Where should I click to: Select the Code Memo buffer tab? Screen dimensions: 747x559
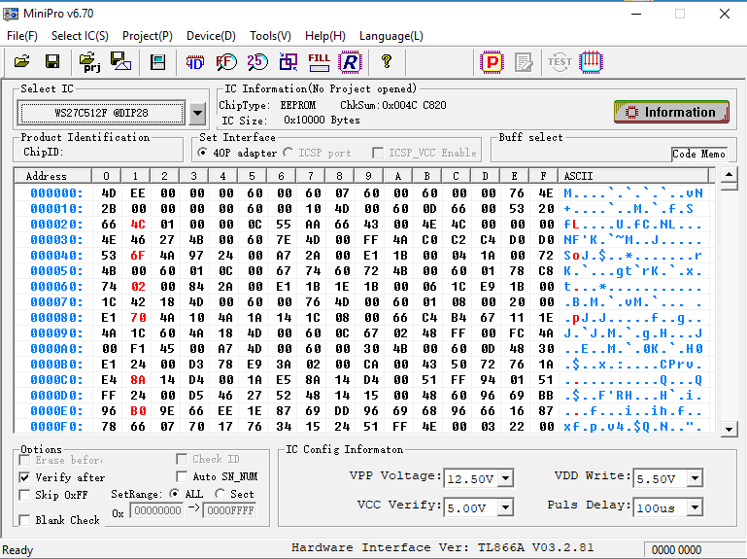click(x=698, y=154)
